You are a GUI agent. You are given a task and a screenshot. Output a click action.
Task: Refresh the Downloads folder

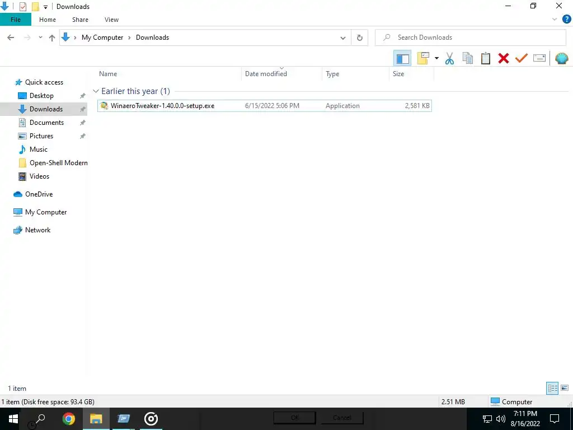[360, 38]
